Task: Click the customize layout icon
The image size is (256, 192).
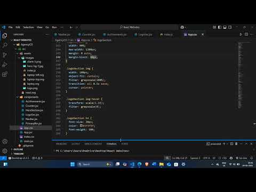Action: [214, 27]
